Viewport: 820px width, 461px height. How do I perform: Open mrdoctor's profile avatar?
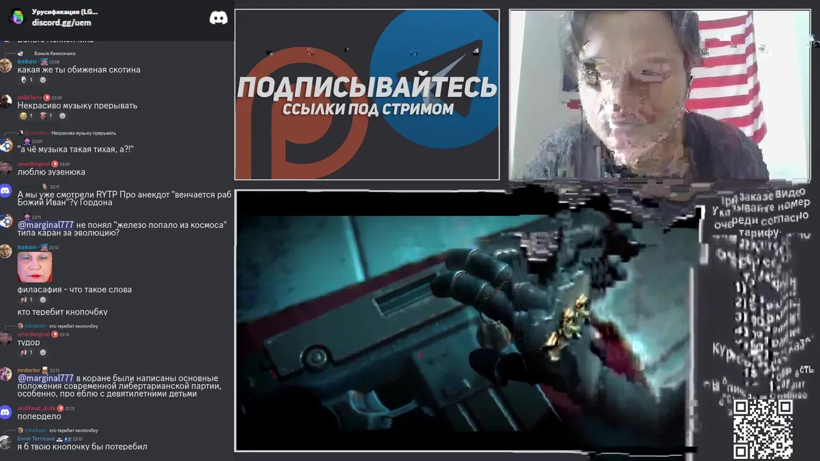point(6,374)
